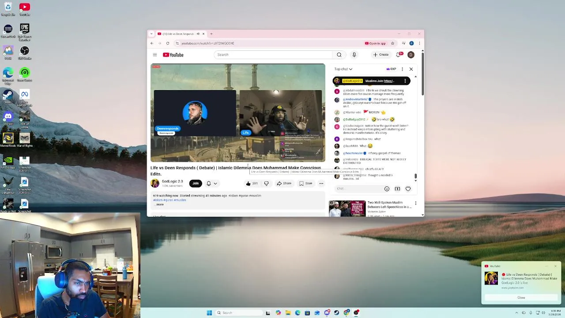Focus the YouTube search field
This screenshot has width=565, height=318.
click(273, 55)
